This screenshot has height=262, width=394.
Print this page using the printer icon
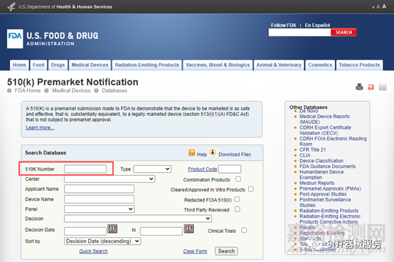pos(359,87)
